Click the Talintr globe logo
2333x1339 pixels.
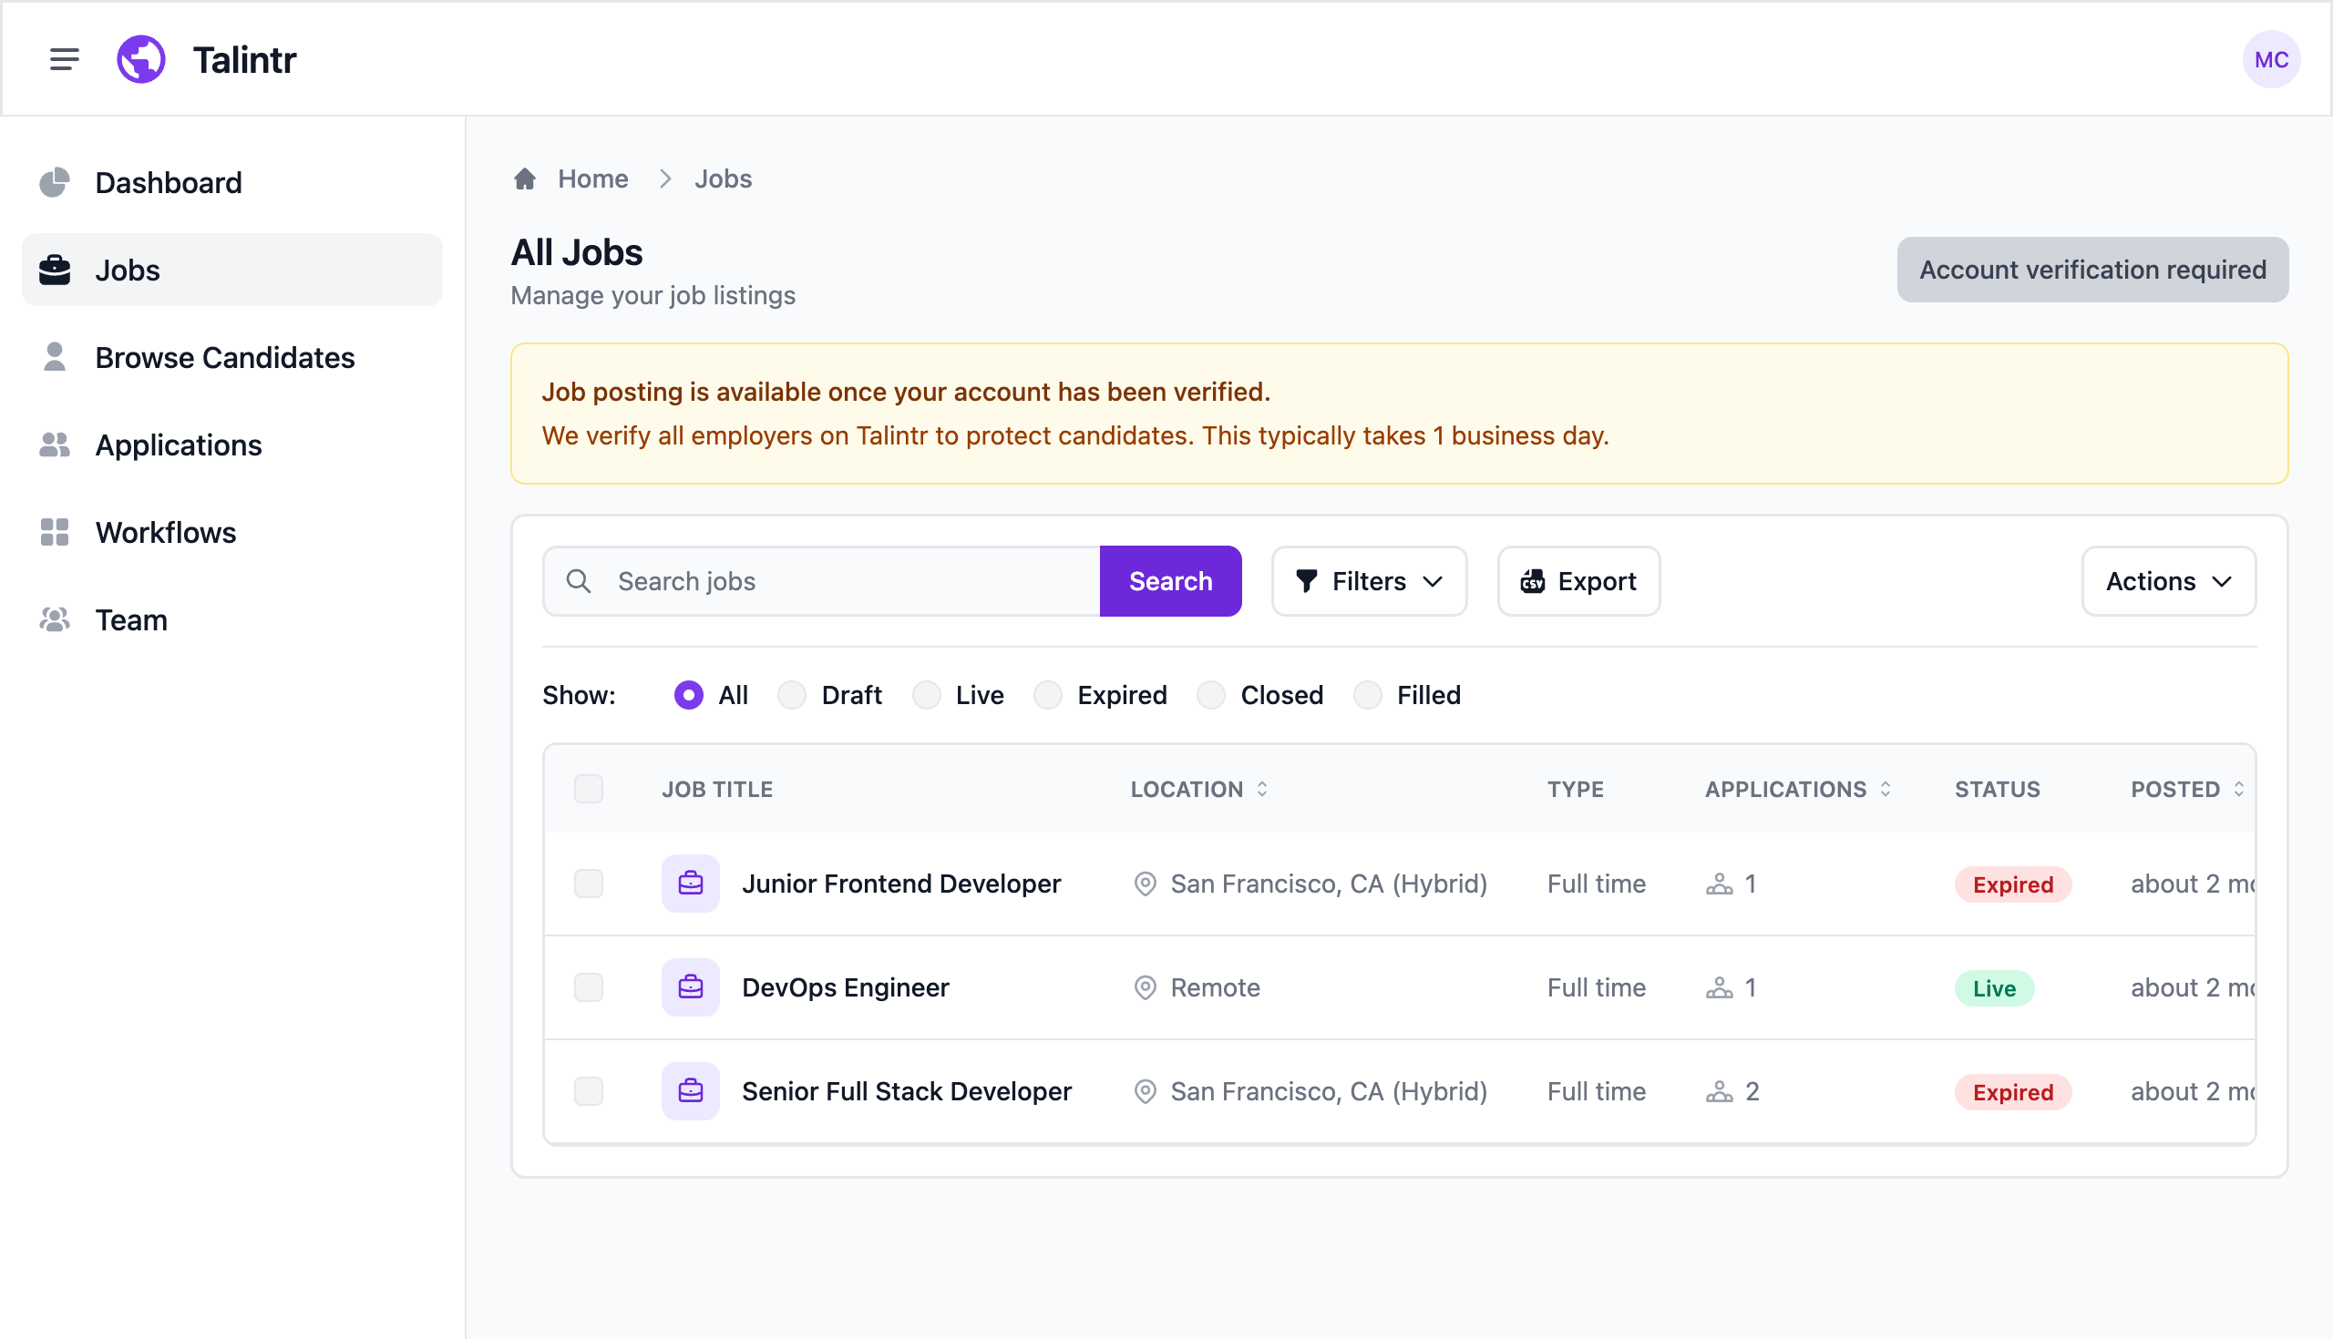coord(140,58)
